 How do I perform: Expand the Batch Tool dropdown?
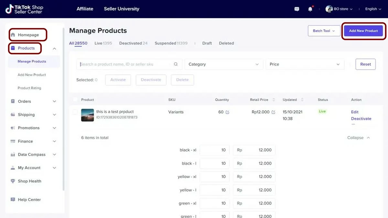324,31
